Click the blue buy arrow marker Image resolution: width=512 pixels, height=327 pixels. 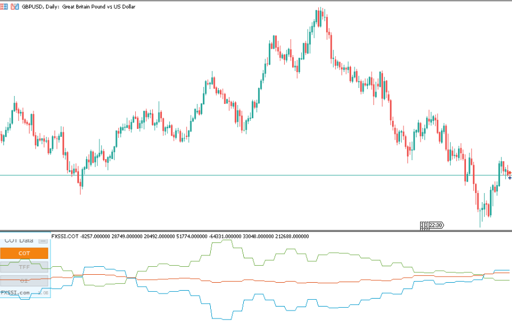coord(510,178)
